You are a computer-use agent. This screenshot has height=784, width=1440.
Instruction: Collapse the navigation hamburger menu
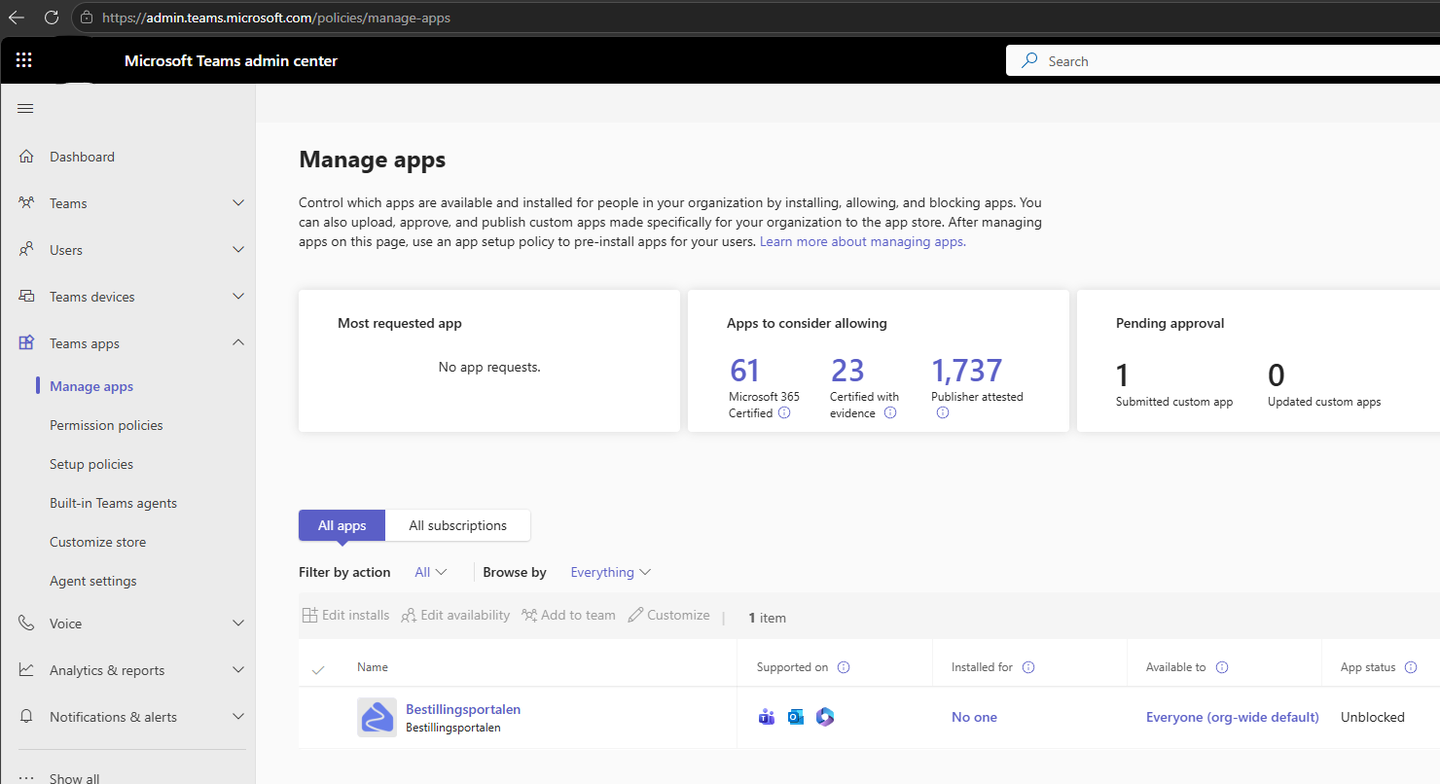(x=26, y=108)
